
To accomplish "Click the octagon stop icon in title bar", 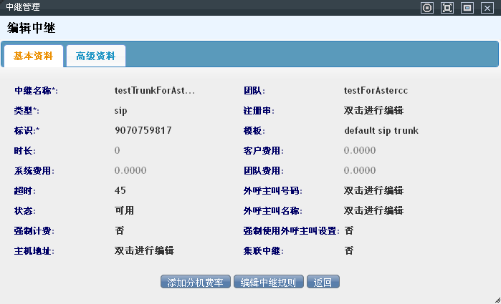I will pos(427,8).
